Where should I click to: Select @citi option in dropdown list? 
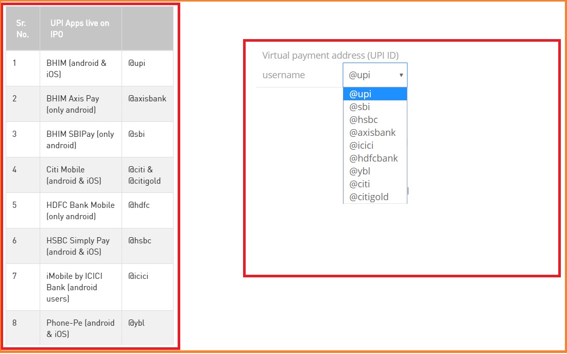pyautogui.click(x=375, y=184)
